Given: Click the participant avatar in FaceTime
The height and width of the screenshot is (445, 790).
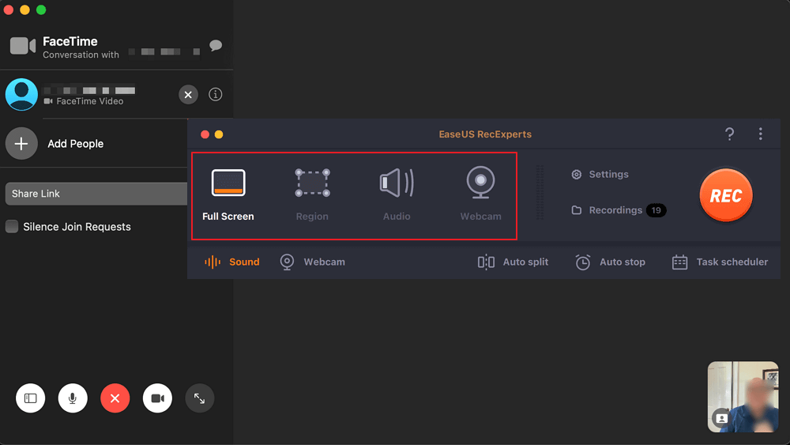Looking at the screenshot, I should (x=21, y=94).
